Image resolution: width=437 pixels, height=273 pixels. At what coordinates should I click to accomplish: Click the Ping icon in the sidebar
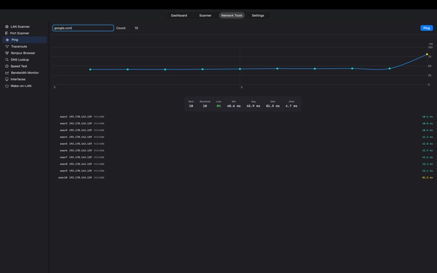click(x=7, y=40)
